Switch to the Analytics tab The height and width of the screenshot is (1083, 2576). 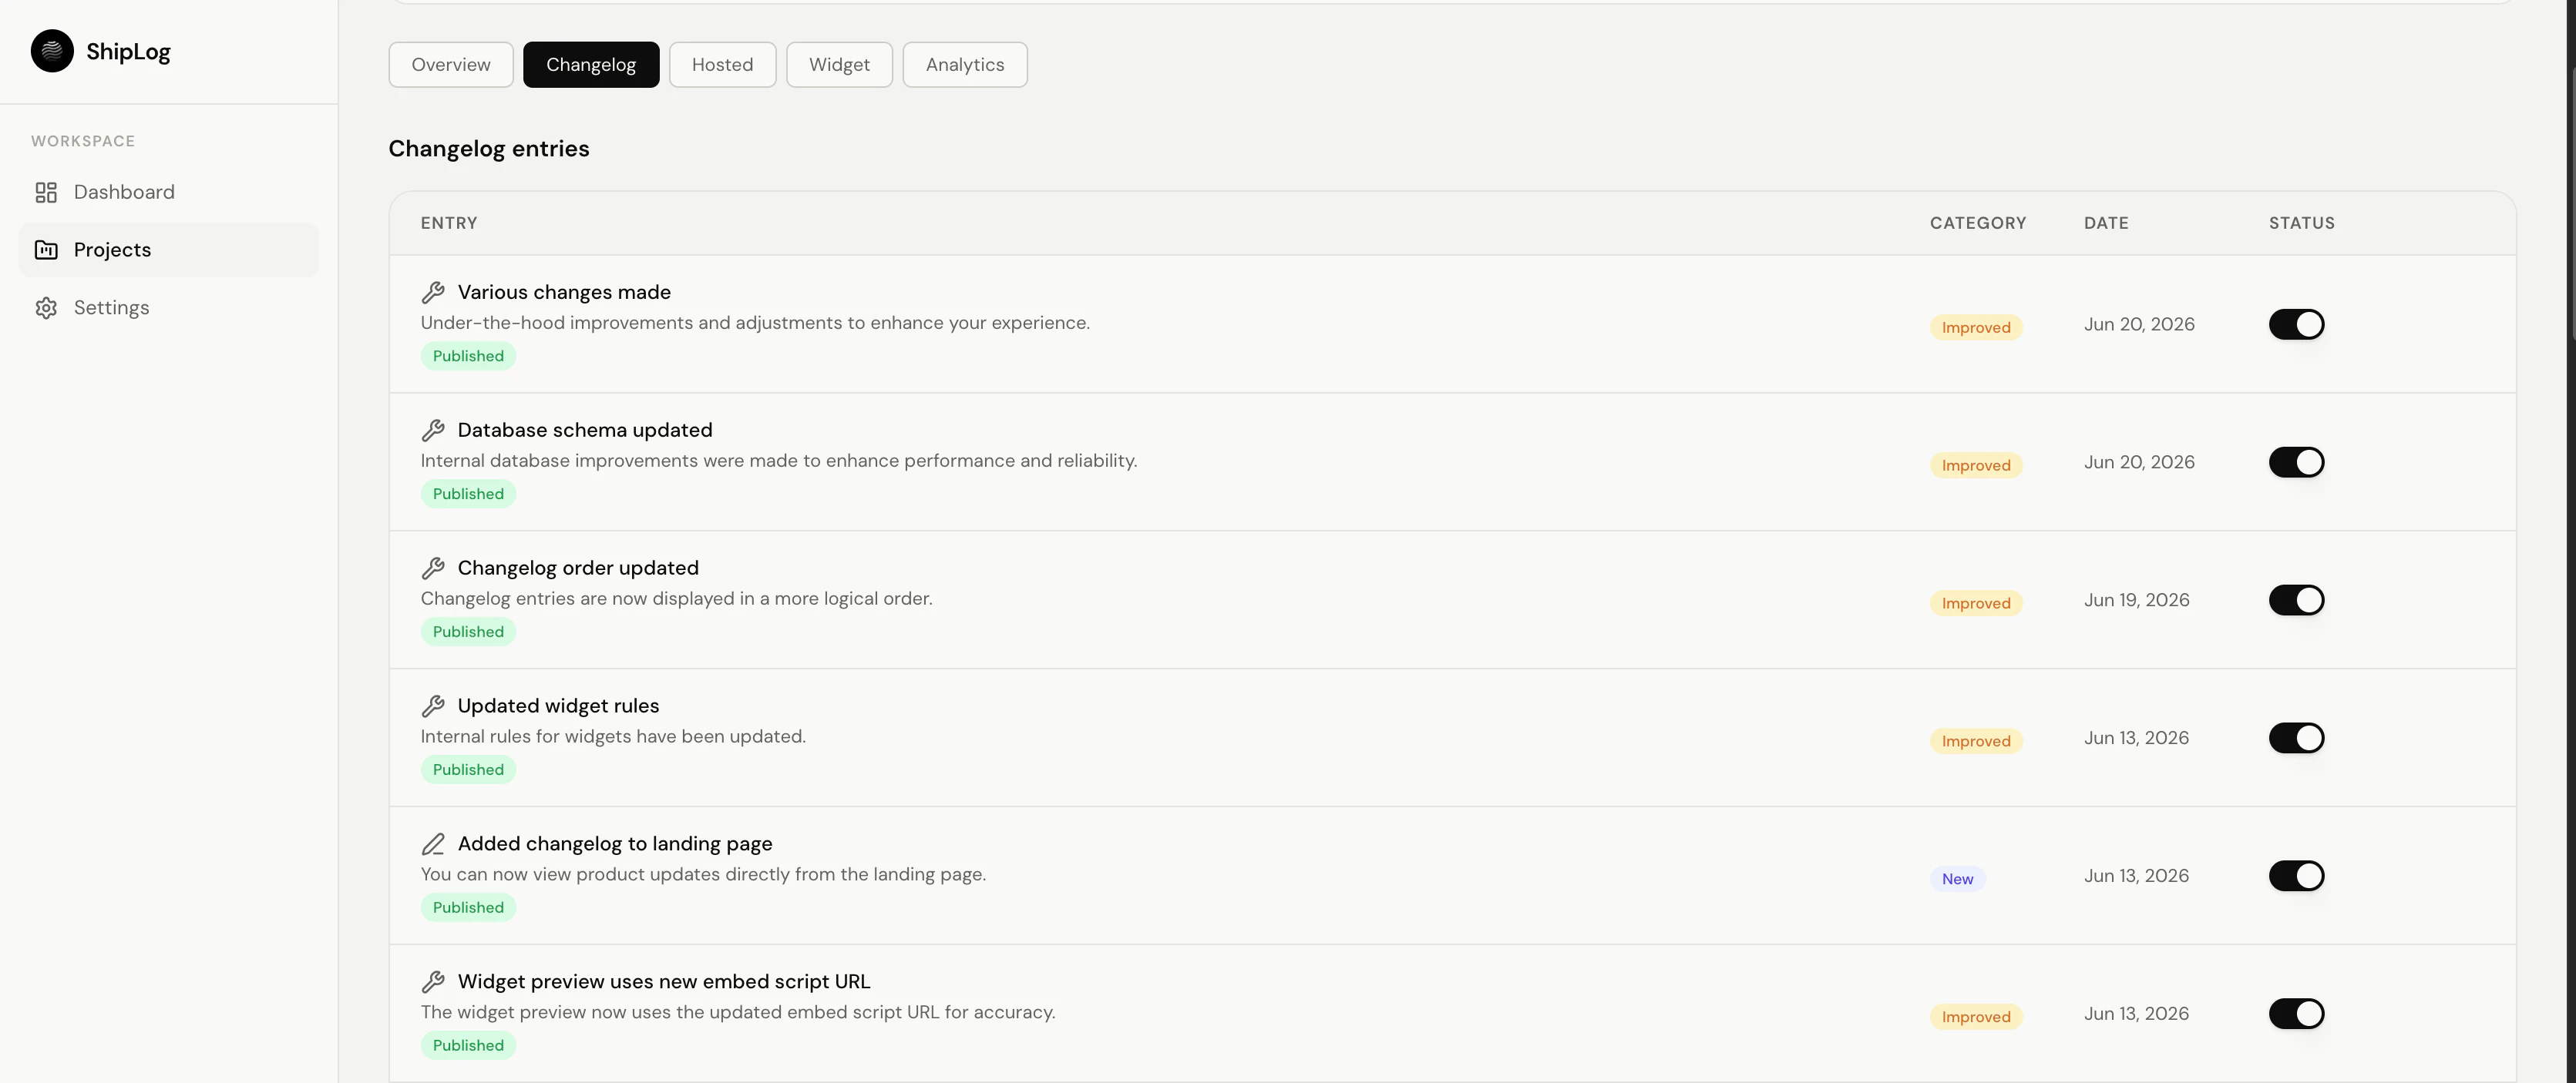[965, 65]
